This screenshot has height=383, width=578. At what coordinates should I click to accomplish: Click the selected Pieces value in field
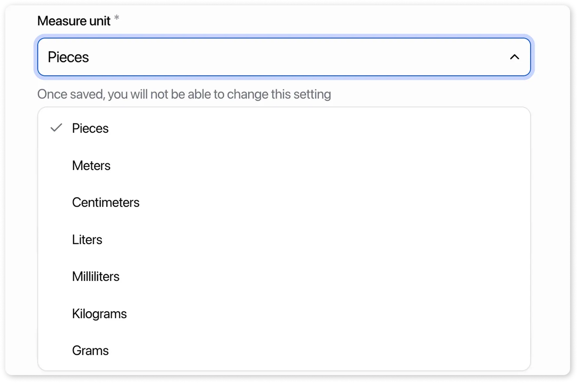pyautogui.click(x=68, y=57)
